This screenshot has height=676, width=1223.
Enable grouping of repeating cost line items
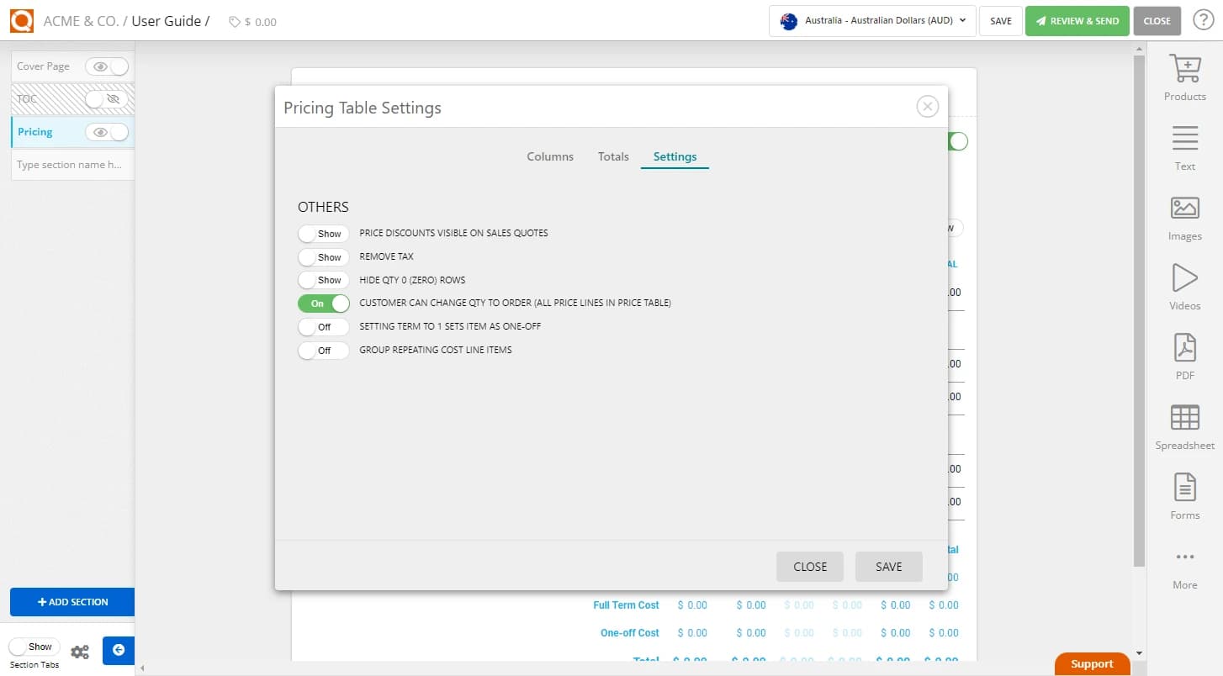323,350
